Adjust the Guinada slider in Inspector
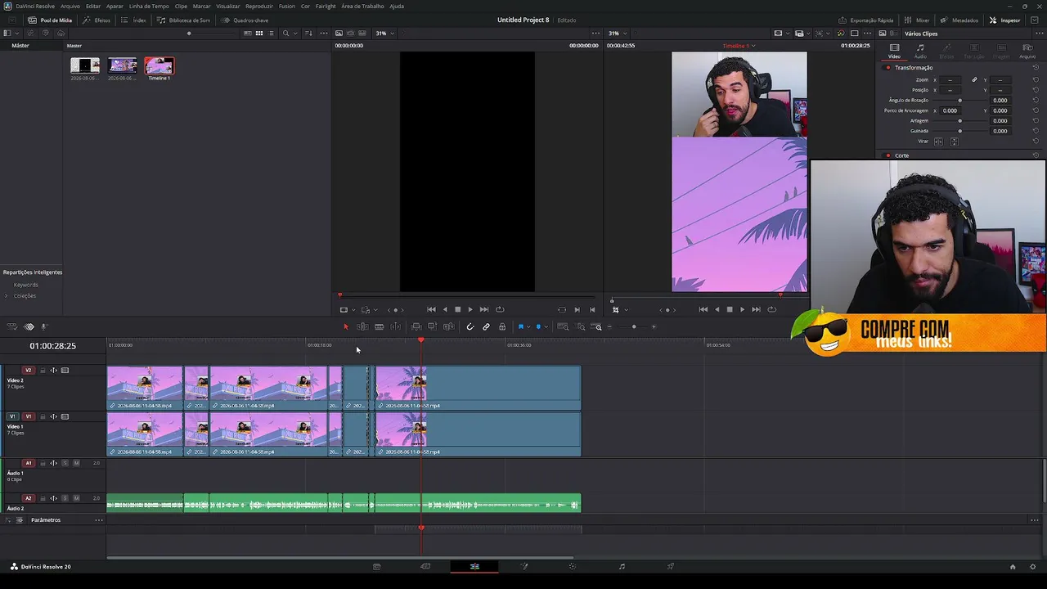1047x589 pixels. point(960,131)
